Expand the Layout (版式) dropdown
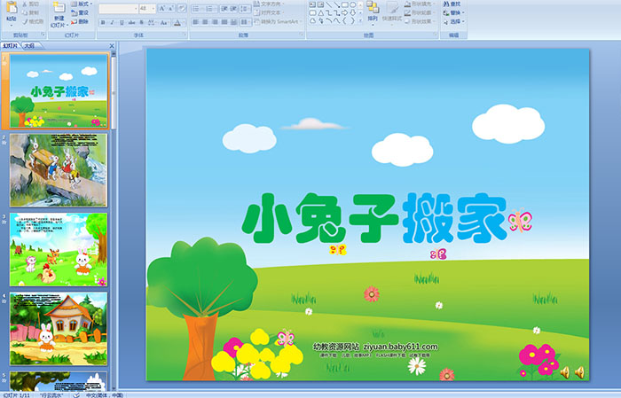The height and width of the screenshot is (398, 621). point(83,4)
